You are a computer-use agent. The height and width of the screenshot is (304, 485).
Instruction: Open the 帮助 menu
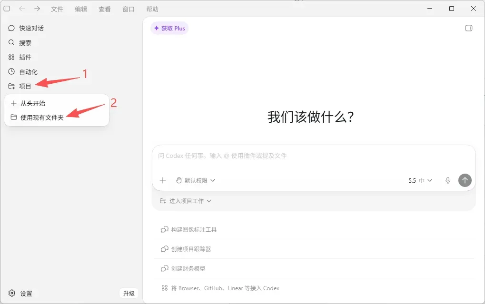point(152,10)
